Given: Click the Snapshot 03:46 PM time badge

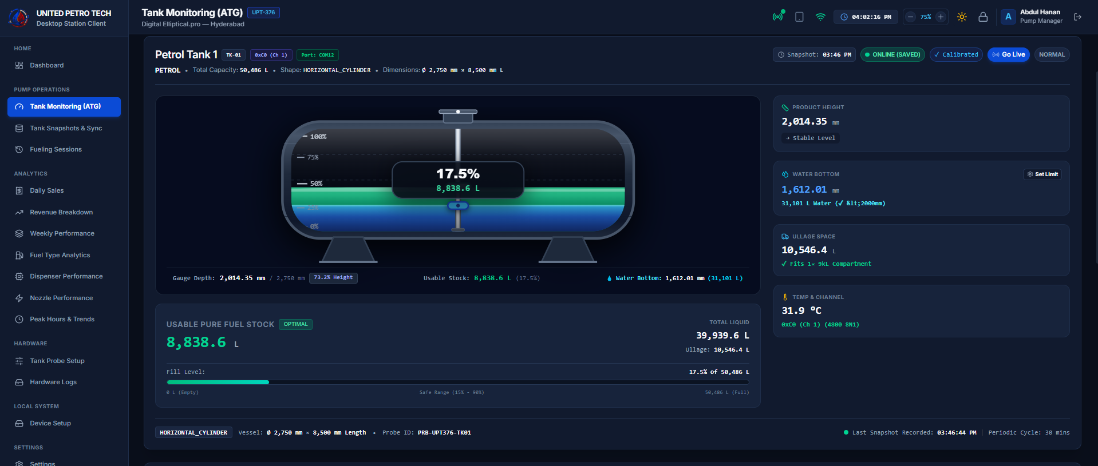Looking at the screenshot, I should (814, 55).
